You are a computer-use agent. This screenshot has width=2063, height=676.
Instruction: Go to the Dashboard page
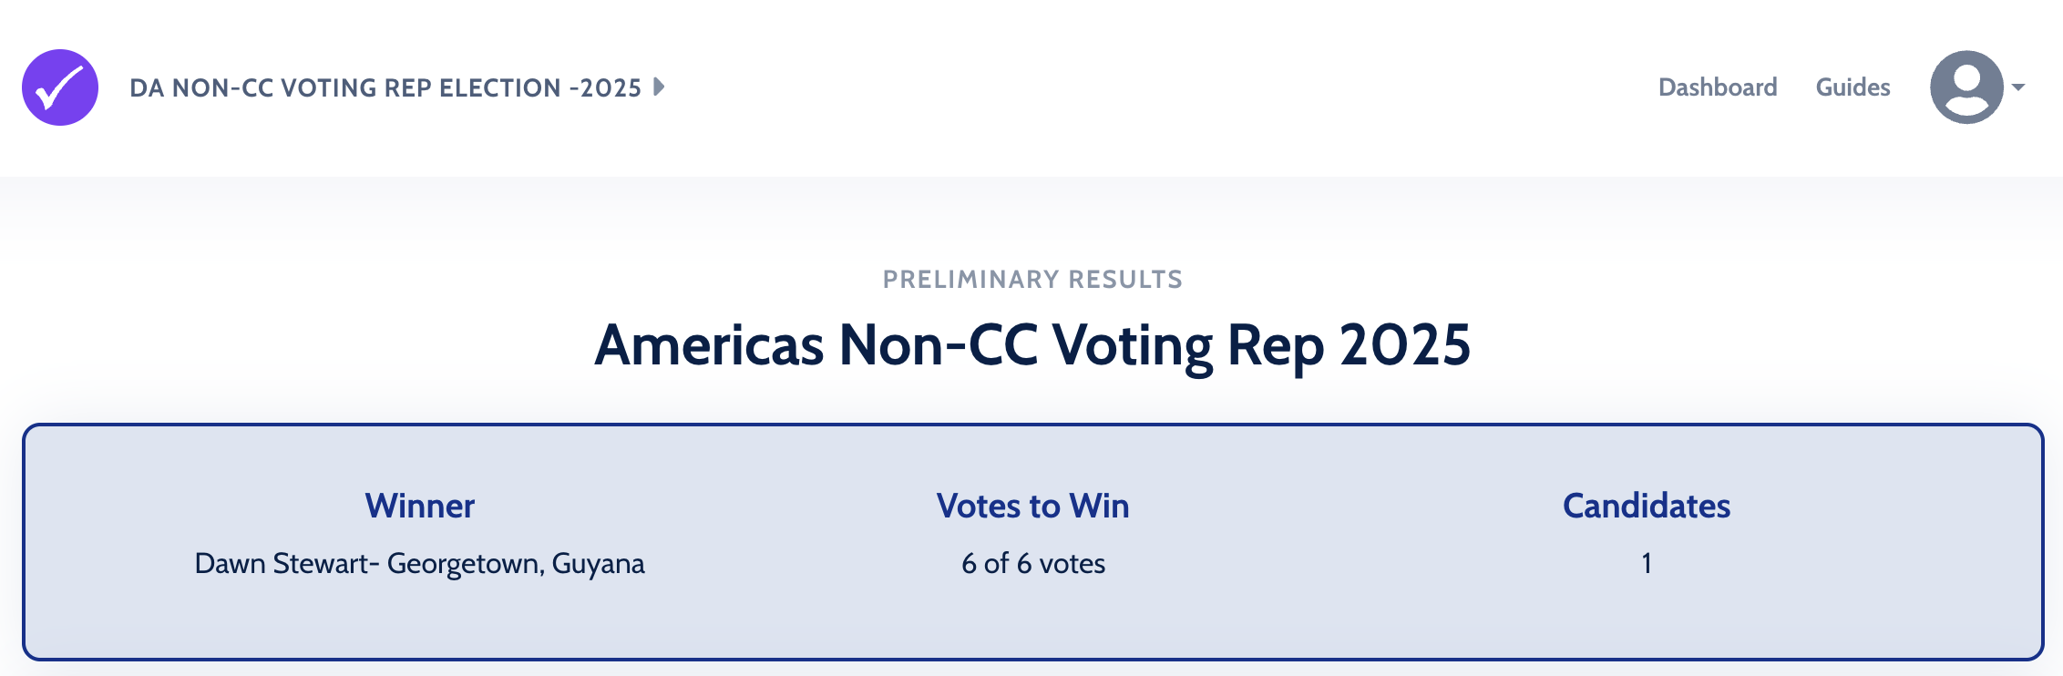tap(1717, 87)
